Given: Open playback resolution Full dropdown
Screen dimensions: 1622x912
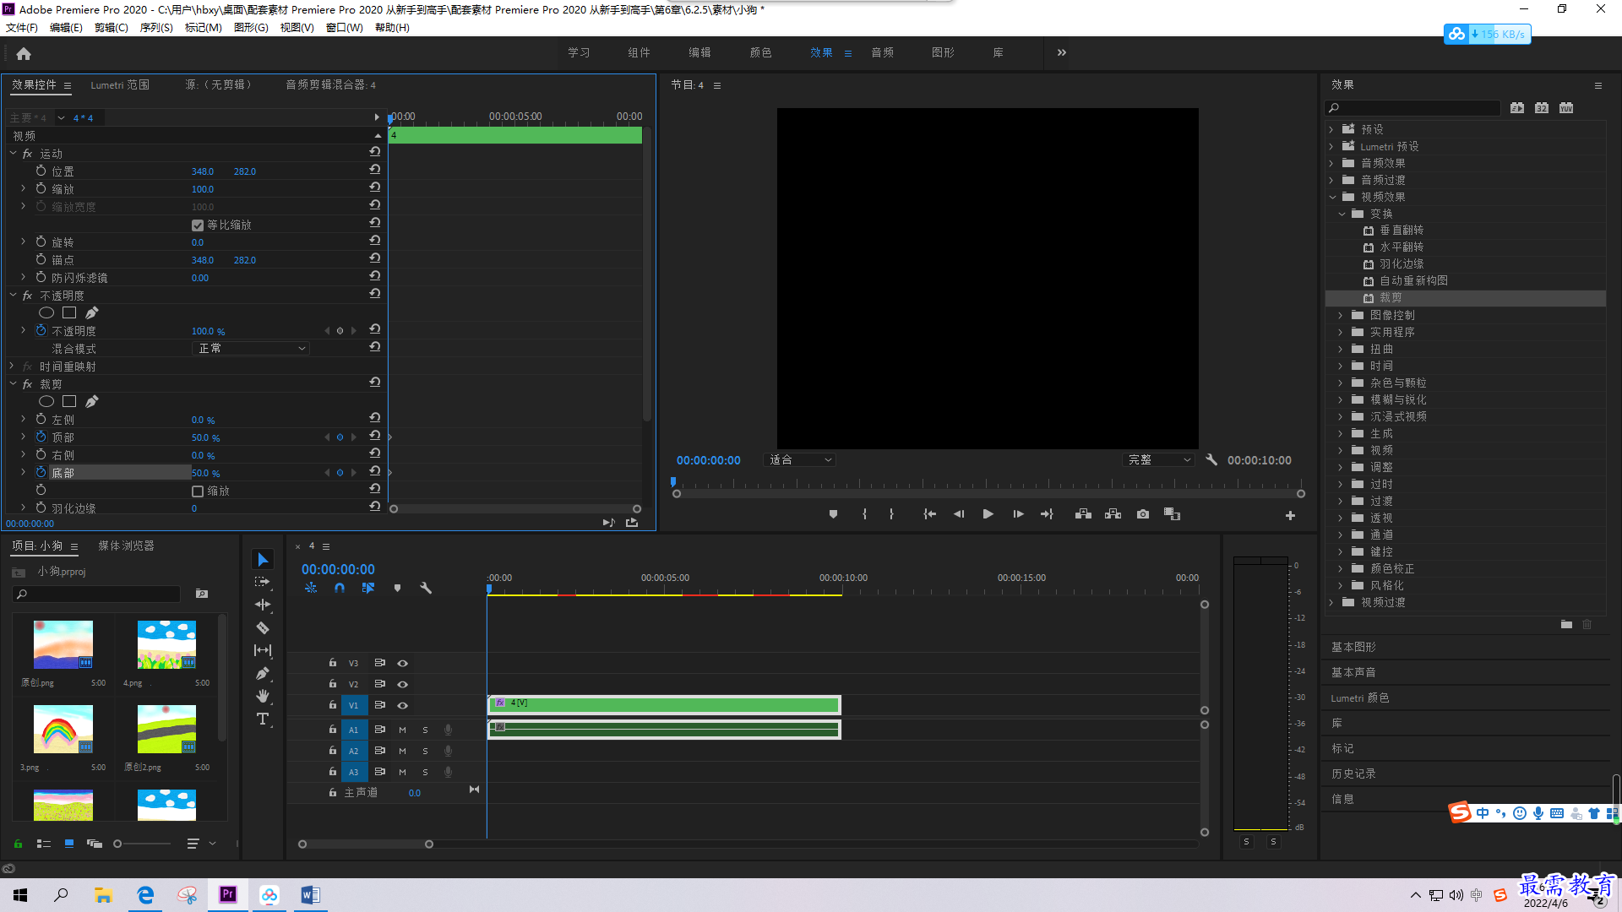Looking at the screenshot, I should (1158, 460).
